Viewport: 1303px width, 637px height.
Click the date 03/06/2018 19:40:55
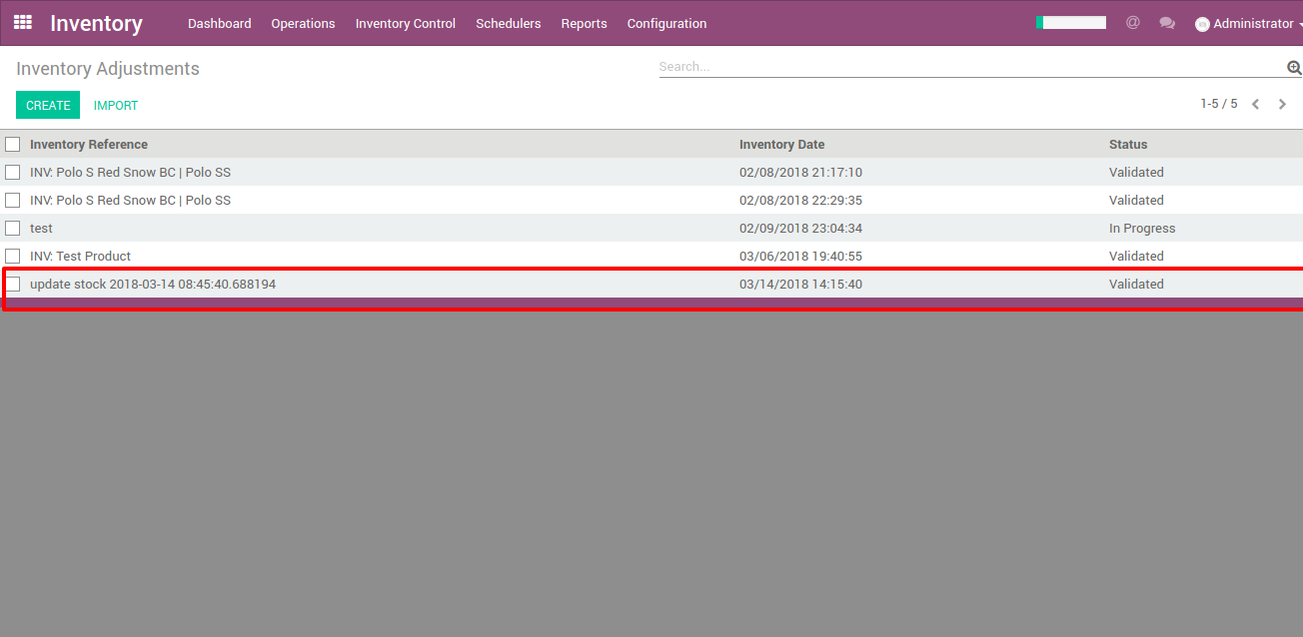800,257
